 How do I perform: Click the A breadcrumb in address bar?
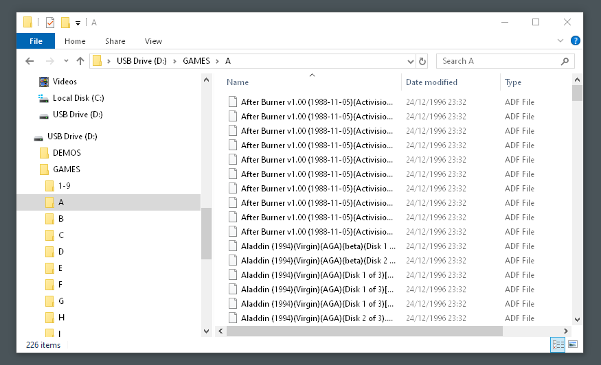tap(227, 61)
